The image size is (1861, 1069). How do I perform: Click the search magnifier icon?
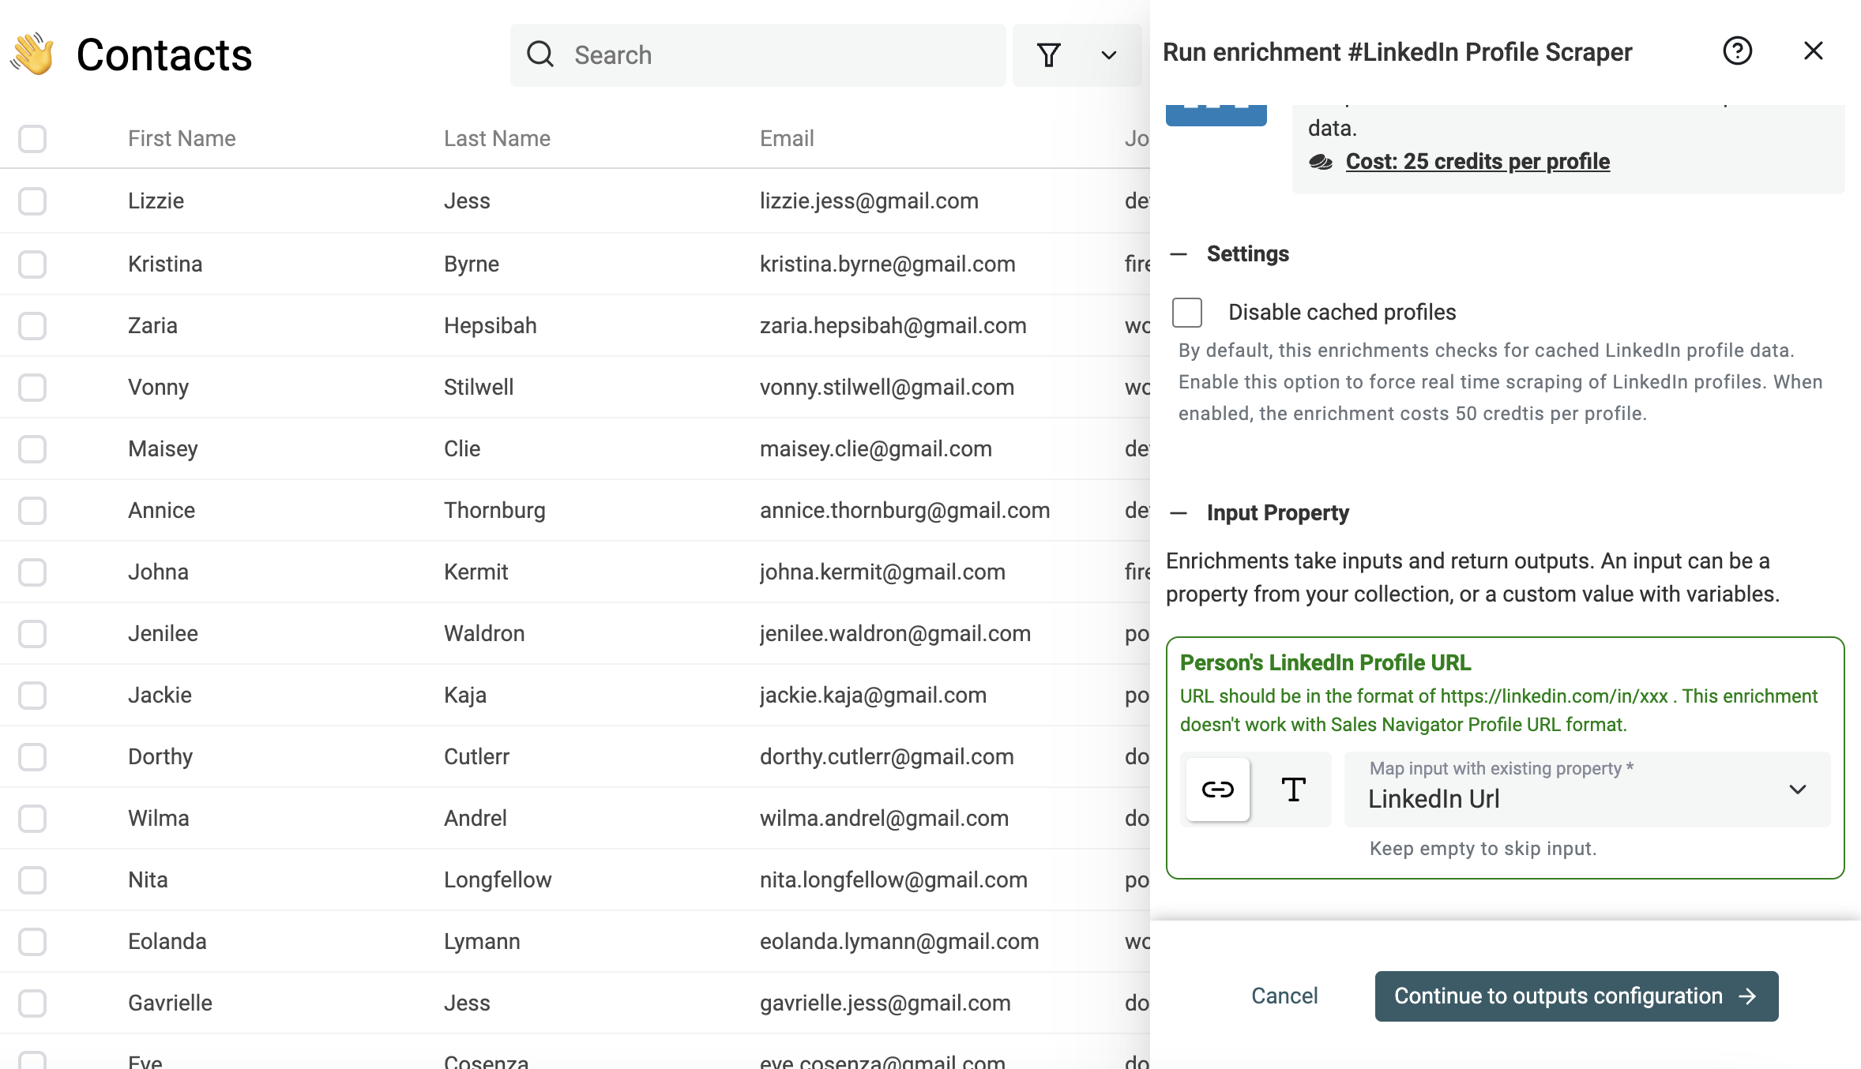tap(540, 54)
